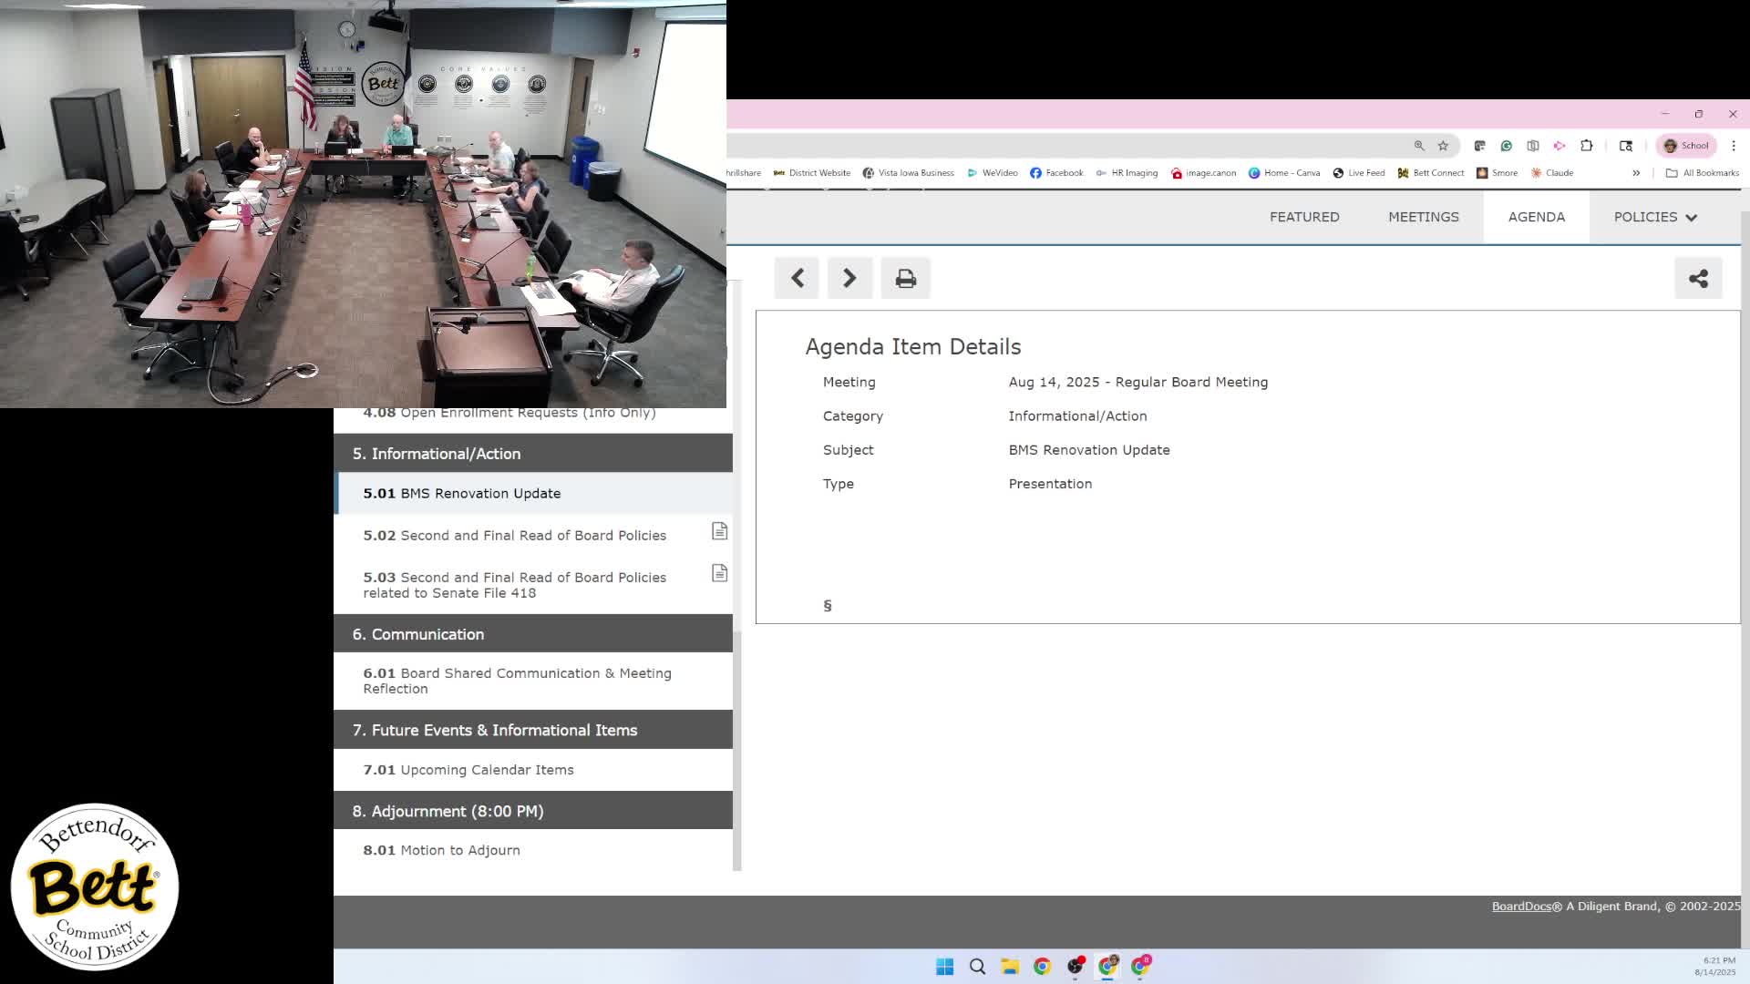Open All Bookmarks folder
Viewport: 1750px width, 984px height.
pyautogui.click(x=1702, y=172)
